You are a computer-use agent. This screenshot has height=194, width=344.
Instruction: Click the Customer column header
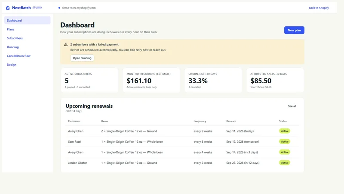(74, 121)
